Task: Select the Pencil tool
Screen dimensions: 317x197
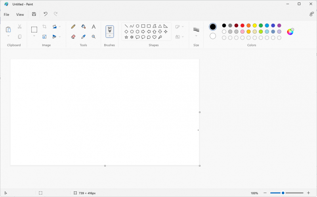Action: (73, 27)
